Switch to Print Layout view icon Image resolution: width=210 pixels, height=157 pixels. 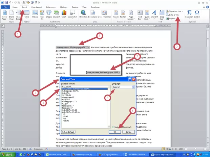164,149
